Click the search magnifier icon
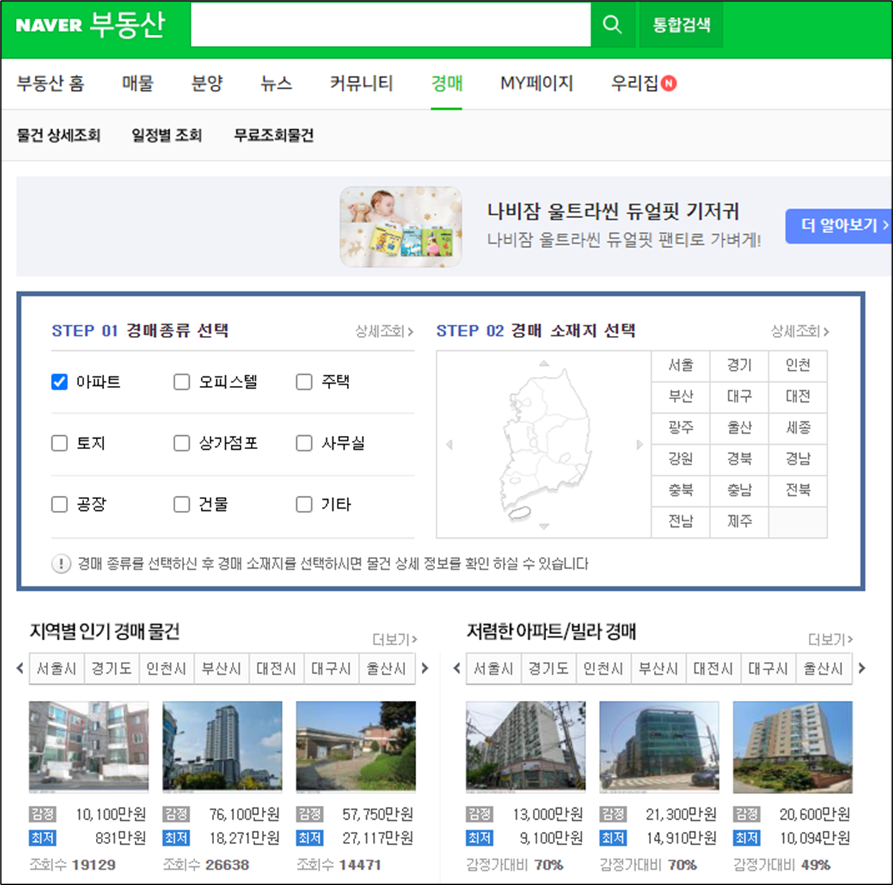 click(612, 24)
